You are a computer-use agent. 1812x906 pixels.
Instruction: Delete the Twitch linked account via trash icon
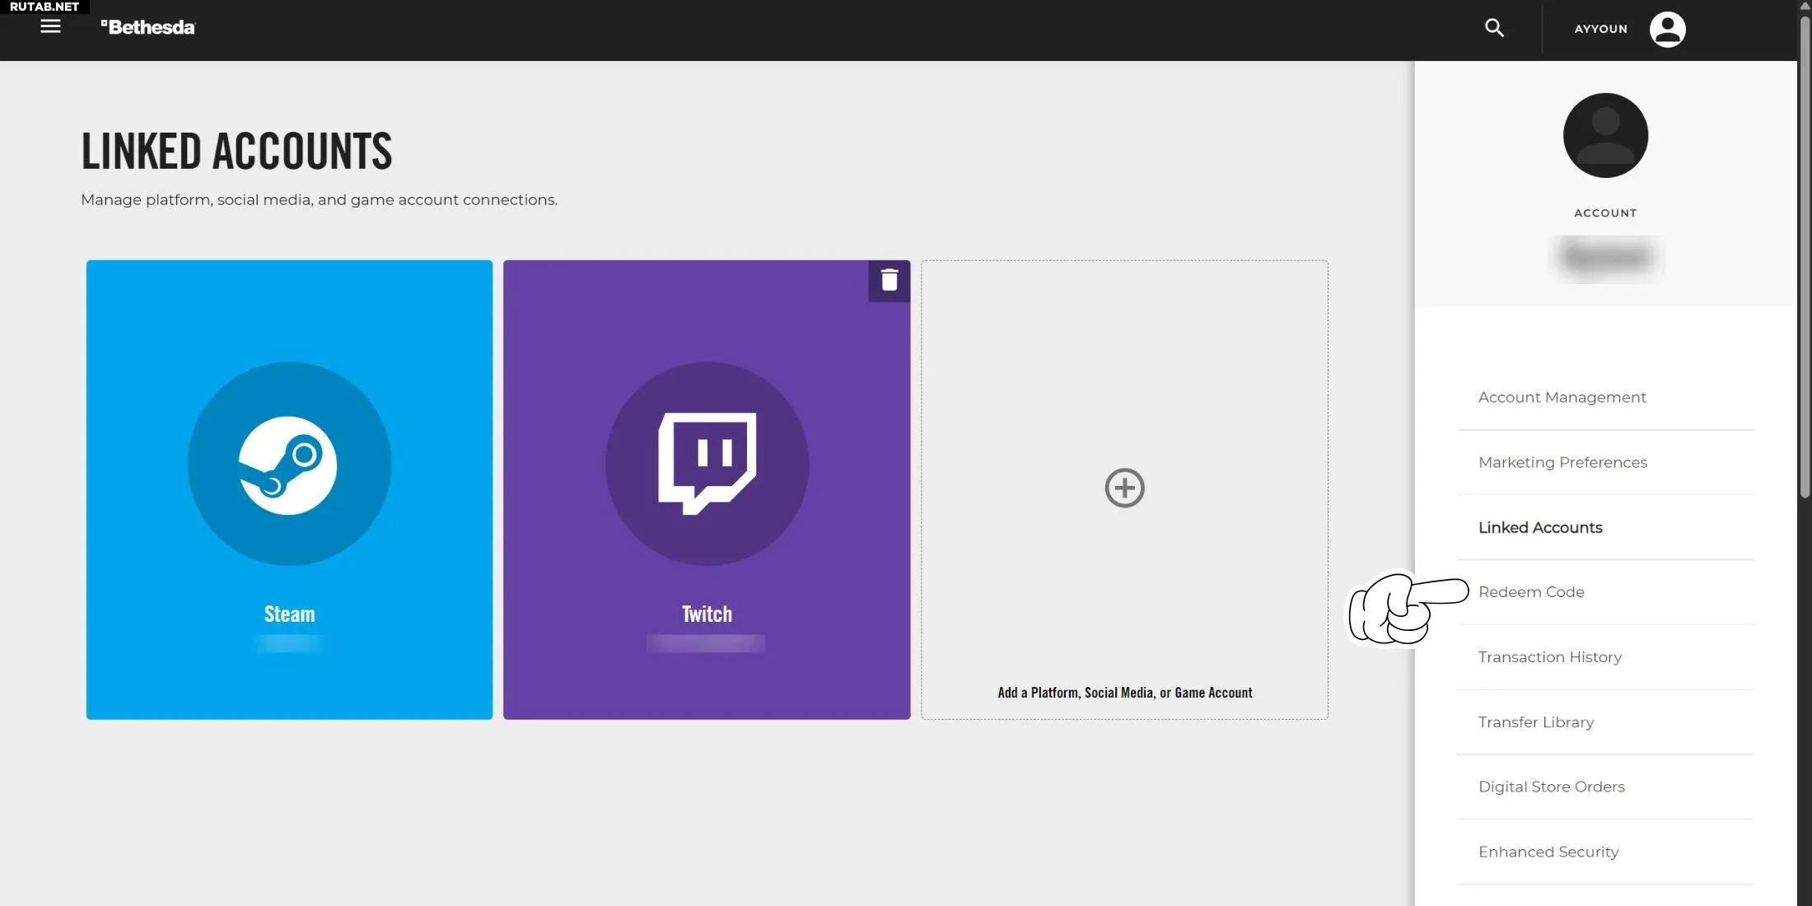click(x=889, y=281)
